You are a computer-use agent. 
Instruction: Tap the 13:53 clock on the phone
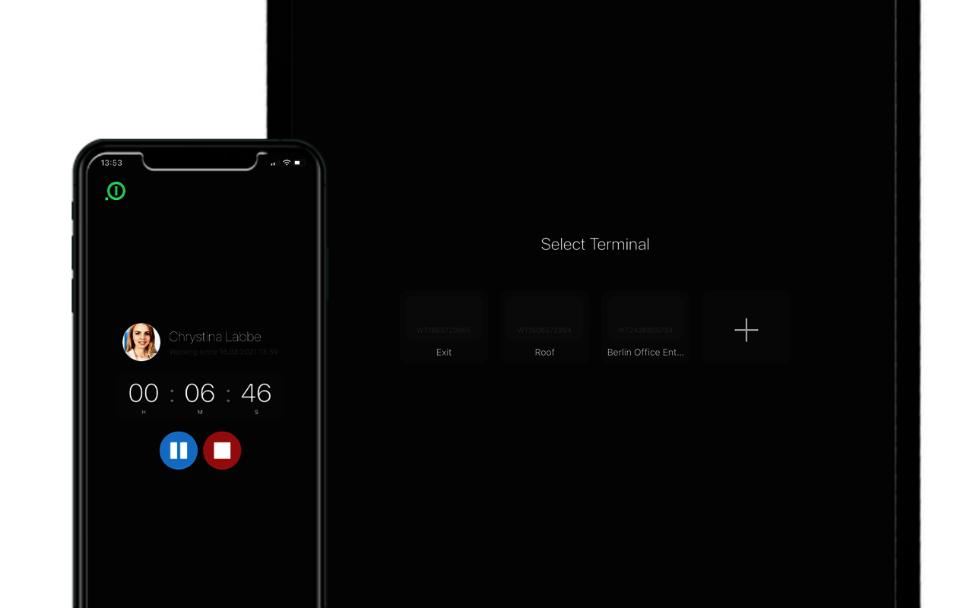[x=112, y=163]
